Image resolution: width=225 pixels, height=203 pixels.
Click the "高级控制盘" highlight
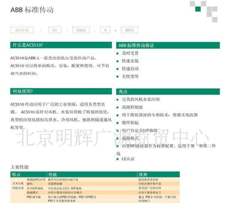tap(132, 107)
